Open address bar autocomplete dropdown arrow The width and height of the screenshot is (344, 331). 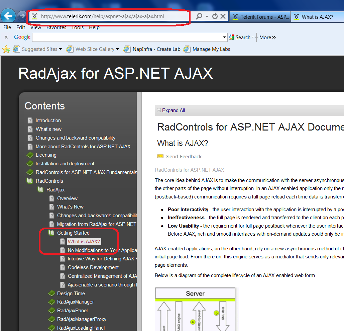[x=207, y=16]
